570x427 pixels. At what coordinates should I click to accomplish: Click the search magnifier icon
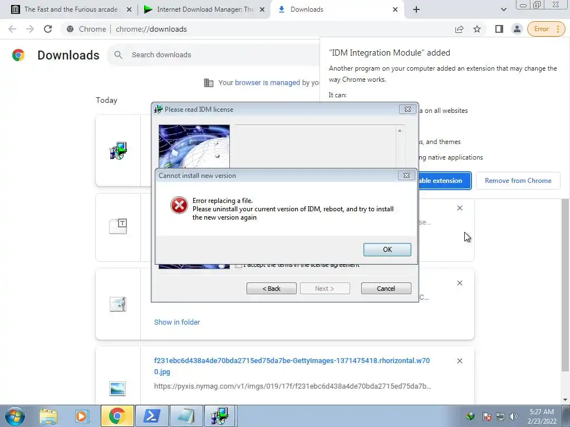[118, 55]
